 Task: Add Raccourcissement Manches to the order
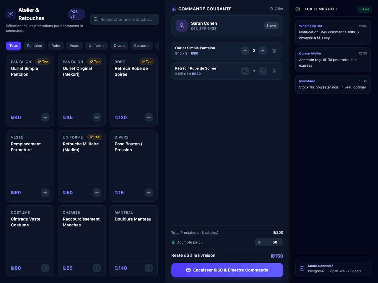coord(97,268)
